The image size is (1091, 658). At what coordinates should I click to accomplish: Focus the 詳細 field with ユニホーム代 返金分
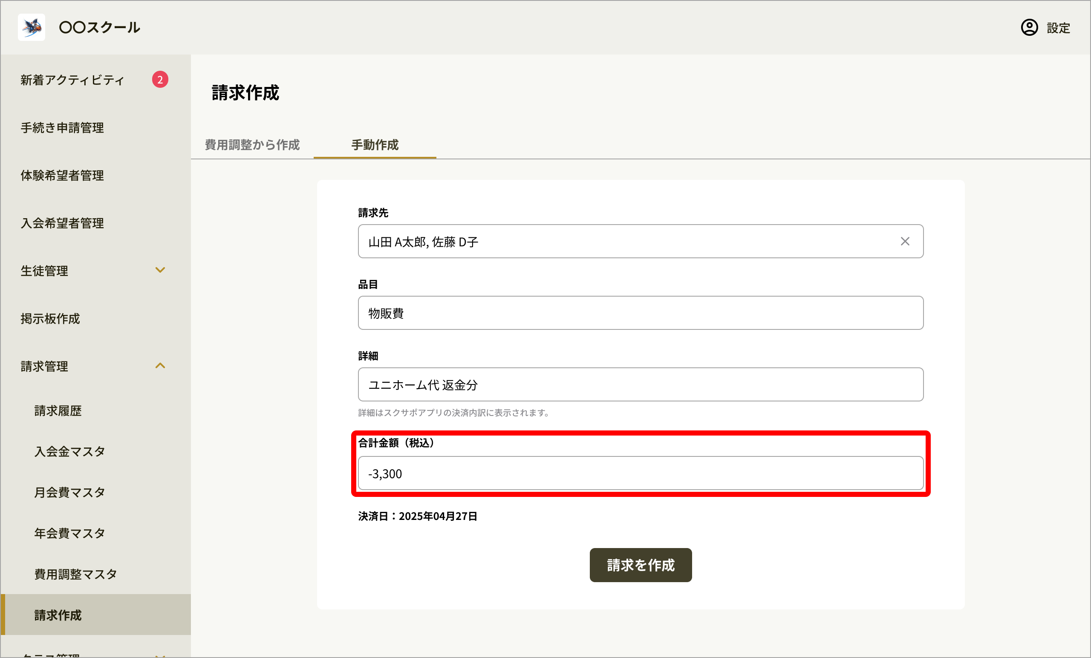coord(640,385)
